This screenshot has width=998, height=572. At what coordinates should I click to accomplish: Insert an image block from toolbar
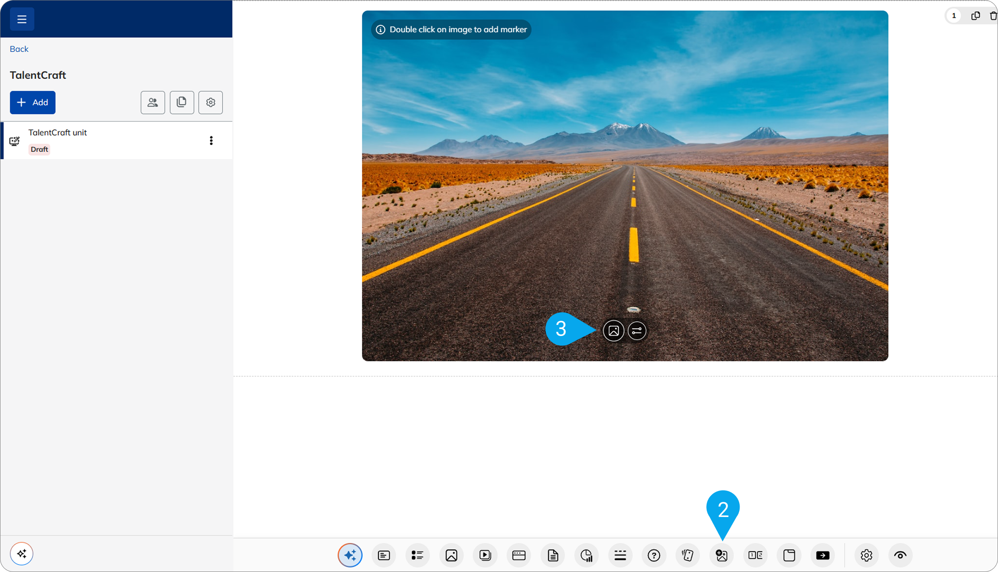451,555
